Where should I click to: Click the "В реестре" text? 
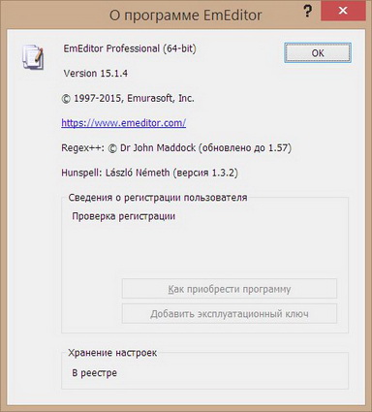click(x=94, y=373)
